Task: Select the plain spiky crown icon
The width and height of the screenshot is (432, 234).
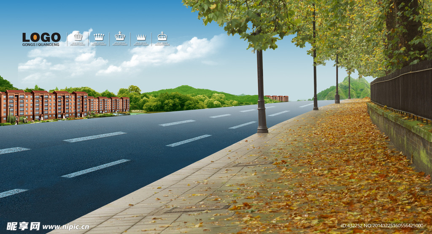Action: click(141, 37)
